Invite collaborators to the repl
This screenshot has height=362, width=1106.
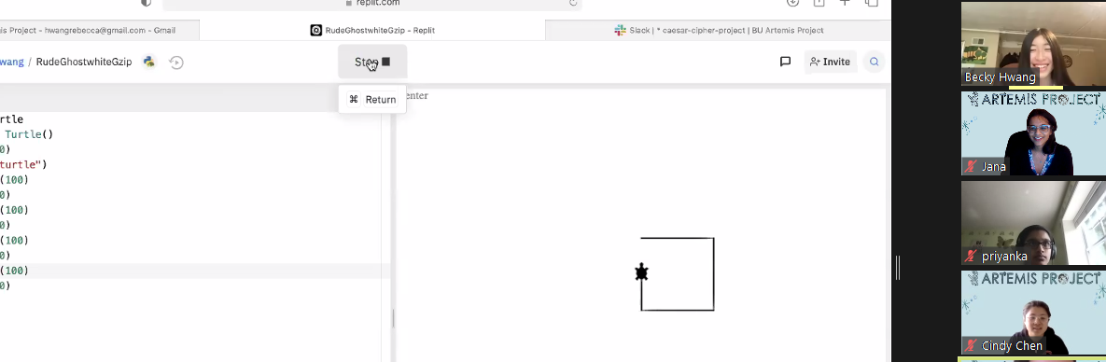pyautogui.click(x=831, y=63)
